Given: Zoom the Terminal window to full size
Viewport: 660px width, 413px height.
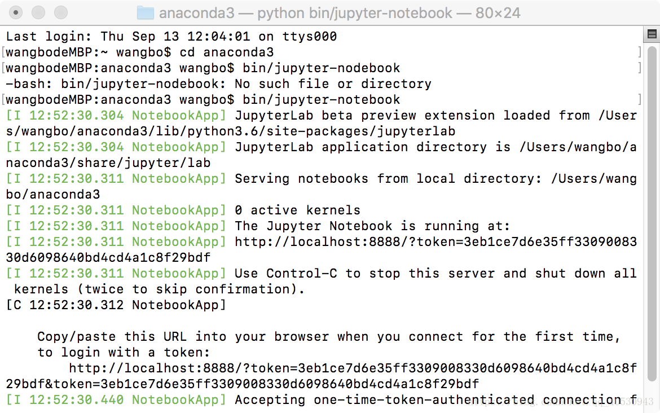Looking at the screenshot, I should [60, 12].
